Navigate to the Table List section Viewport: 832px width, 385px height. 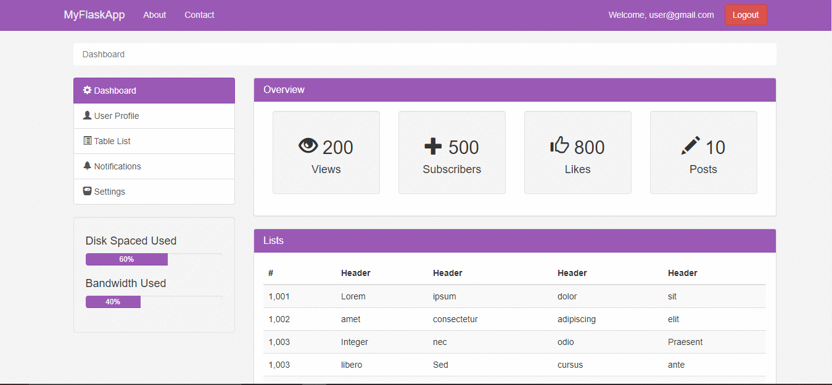112,140
